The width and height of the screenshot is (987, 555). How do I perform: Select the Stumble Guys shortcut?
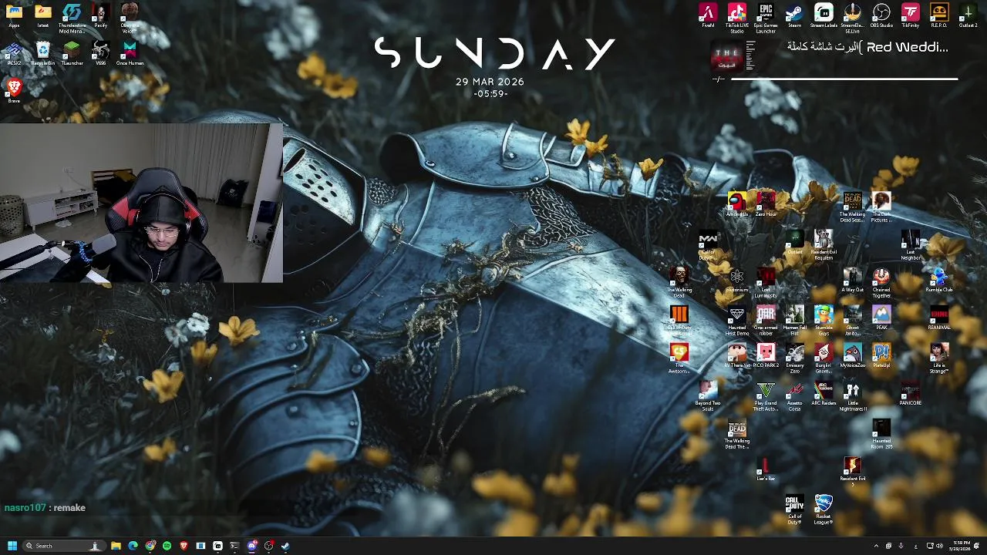click(824, 321)
